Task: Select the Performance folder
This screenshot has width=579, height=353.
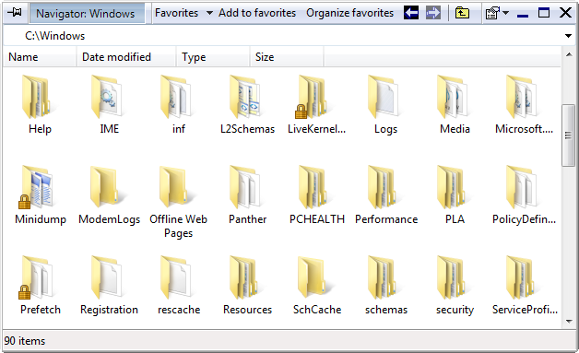Action: click(x=385, y=195)
